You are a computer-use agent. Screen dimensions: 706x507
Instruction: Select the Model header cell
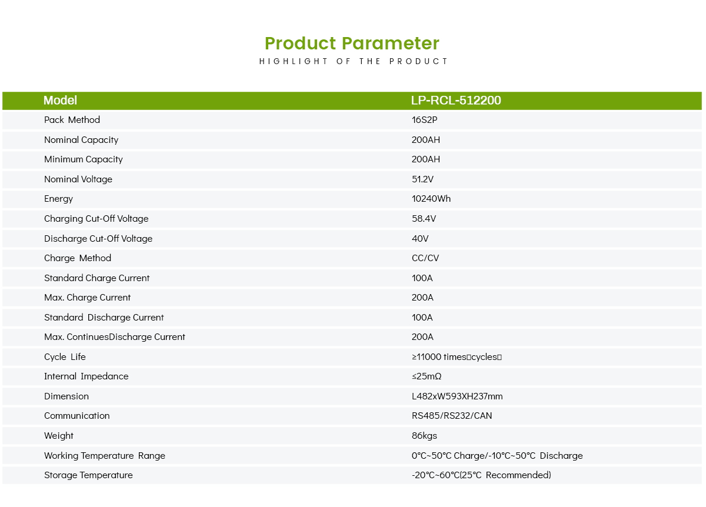tap(60, 101)
